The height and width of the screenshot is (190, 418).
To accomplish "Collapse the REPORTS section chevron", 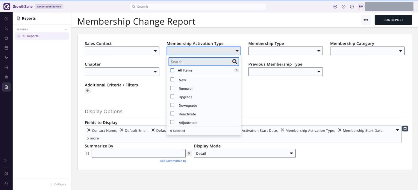I will tap(66, 30).
